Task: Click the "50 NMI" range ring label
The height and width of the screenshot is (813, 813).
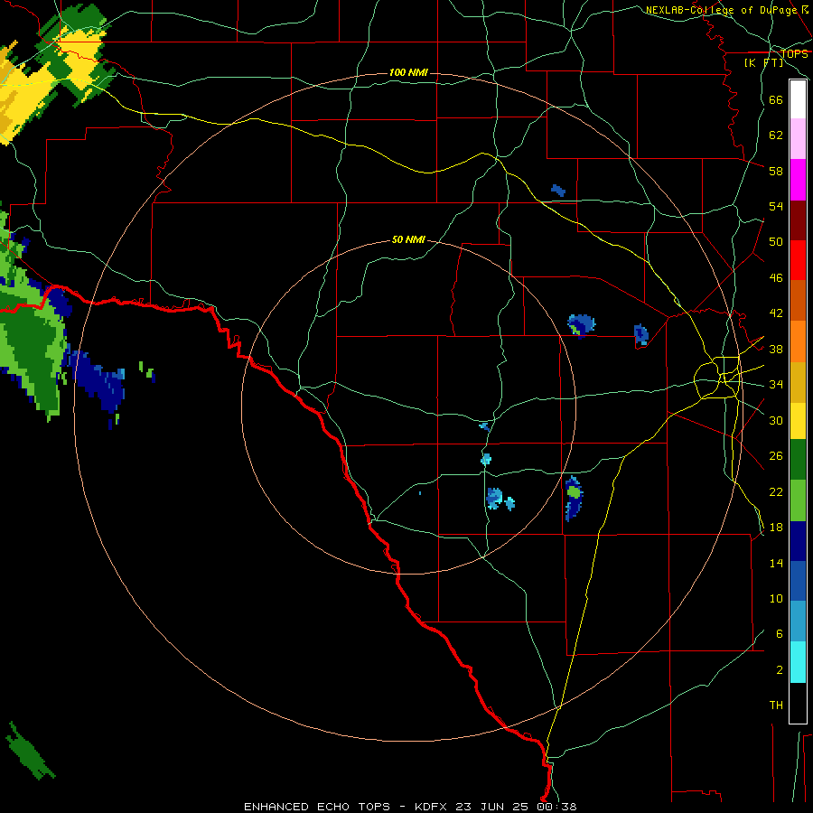Action: click(408, 239)
